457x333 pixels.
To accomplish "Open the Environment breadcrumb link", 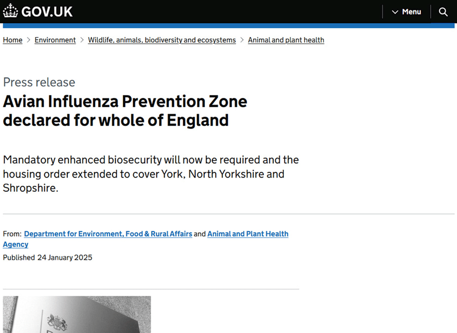I will (x=55, y=40).
